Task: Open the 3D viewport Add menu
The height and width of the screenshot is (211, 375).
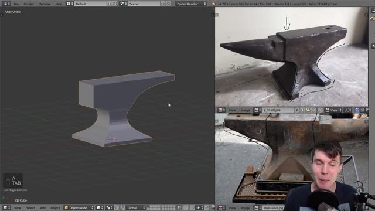Action: click(x=43, y=208)
